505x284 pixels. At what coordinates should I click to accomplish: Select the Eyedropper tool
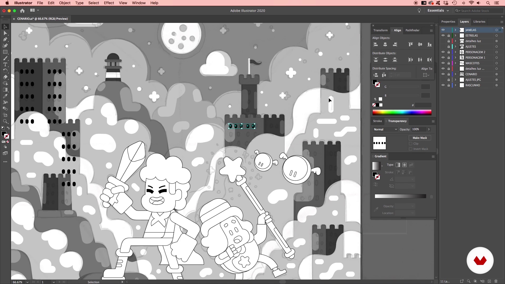click(x=5, y=96)
